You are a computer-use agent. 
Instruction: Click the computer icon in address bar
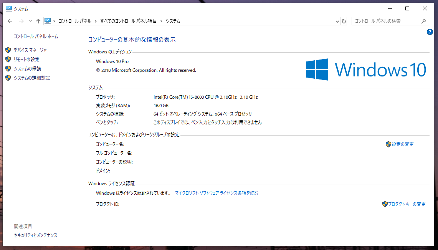[x=48, y=21]
